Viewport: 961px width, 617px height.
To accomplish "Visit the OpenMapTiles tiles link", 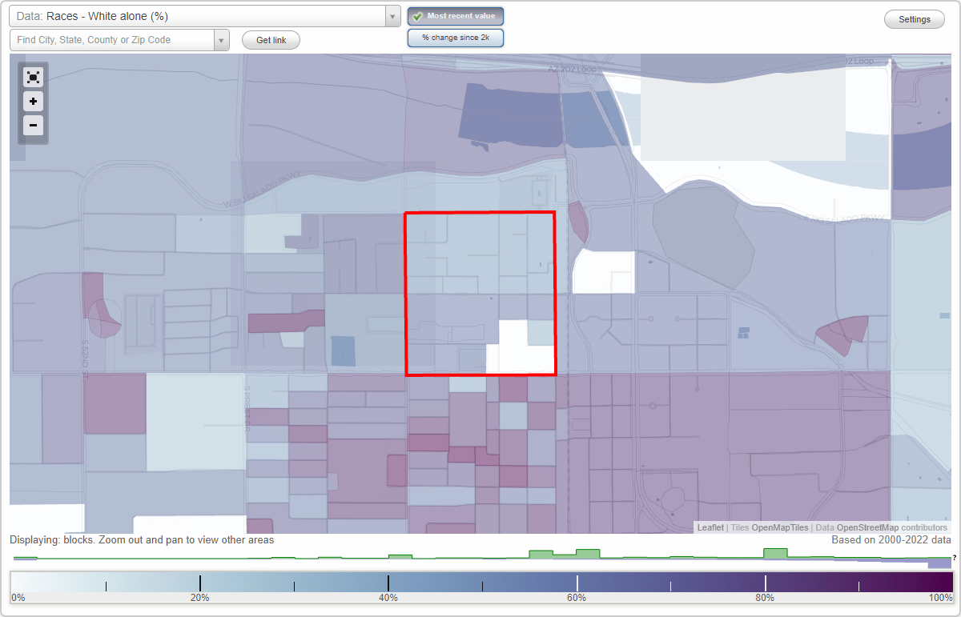I will [x=781, y=527].
